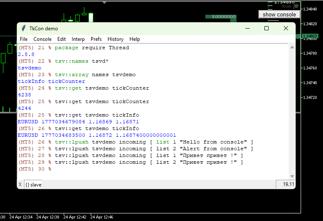Click the "Alert from console" command line
The width and height of the screenshot is (323, 221).
pos(136,149)
